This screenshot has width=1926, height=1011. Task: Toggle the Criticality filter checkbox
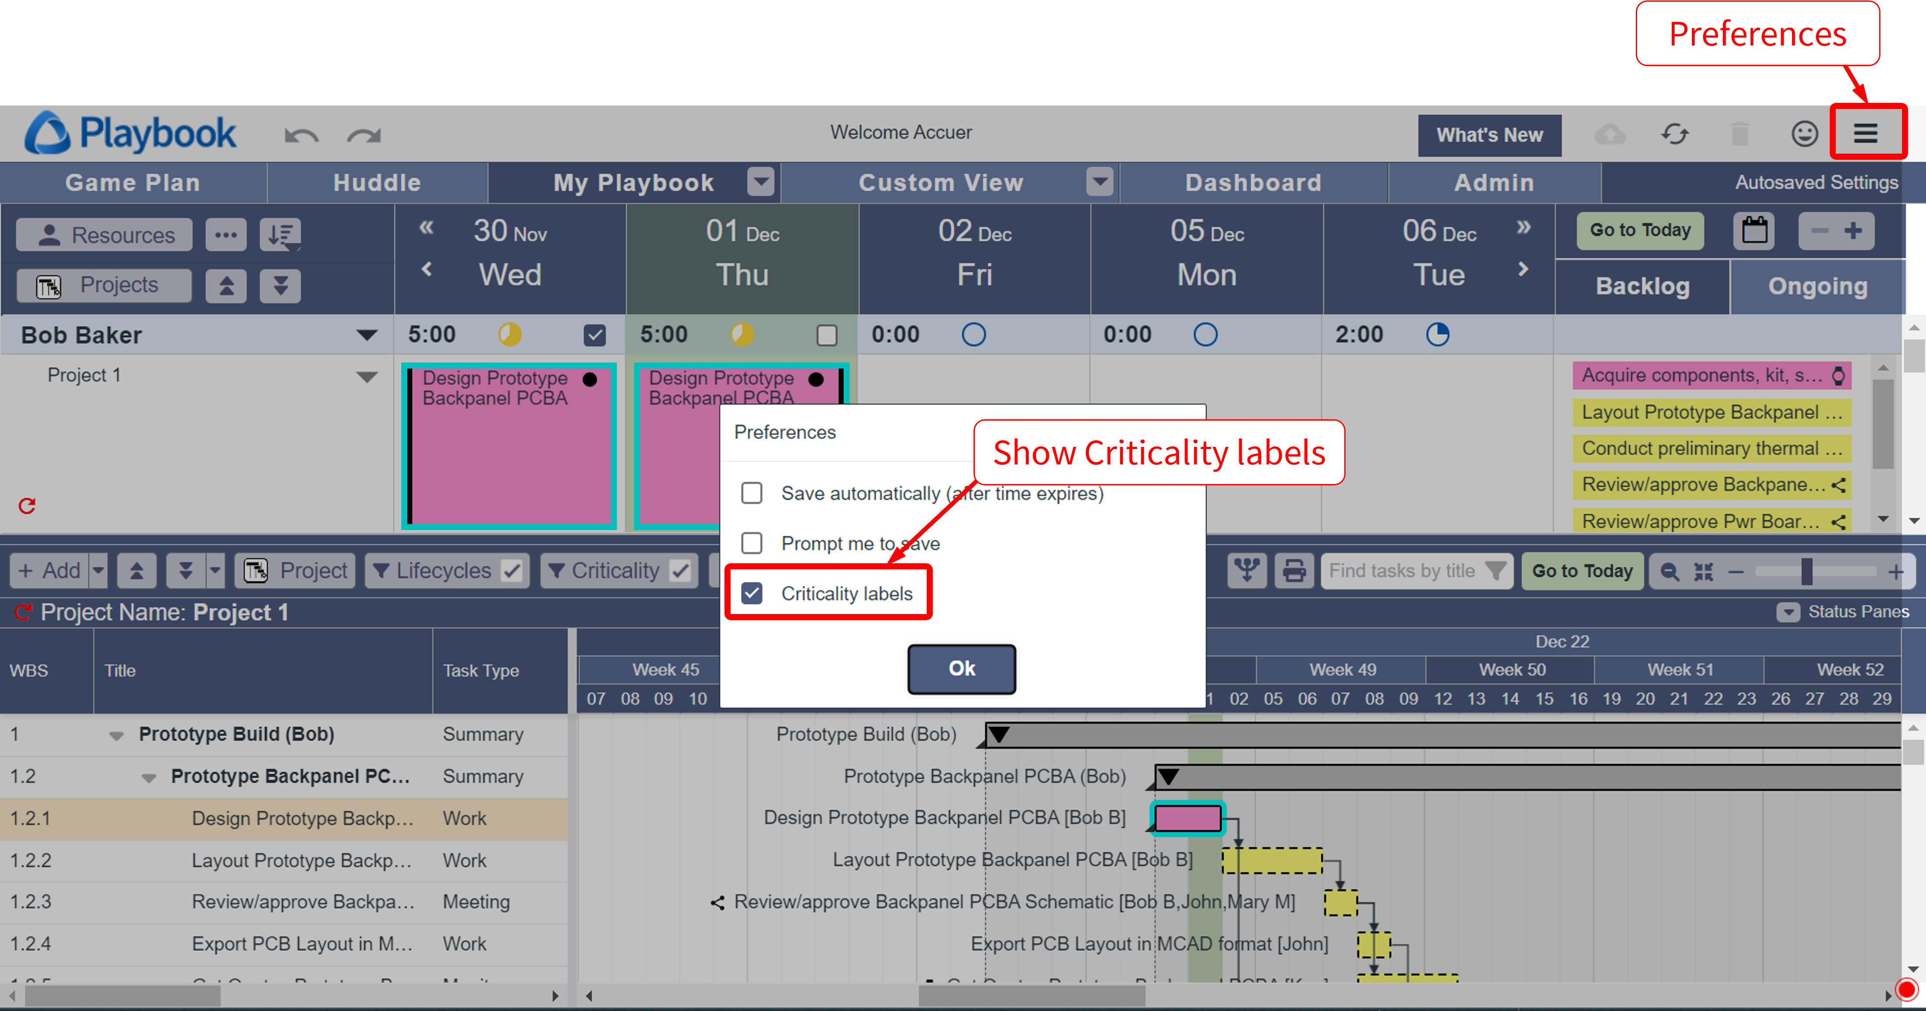680,571
